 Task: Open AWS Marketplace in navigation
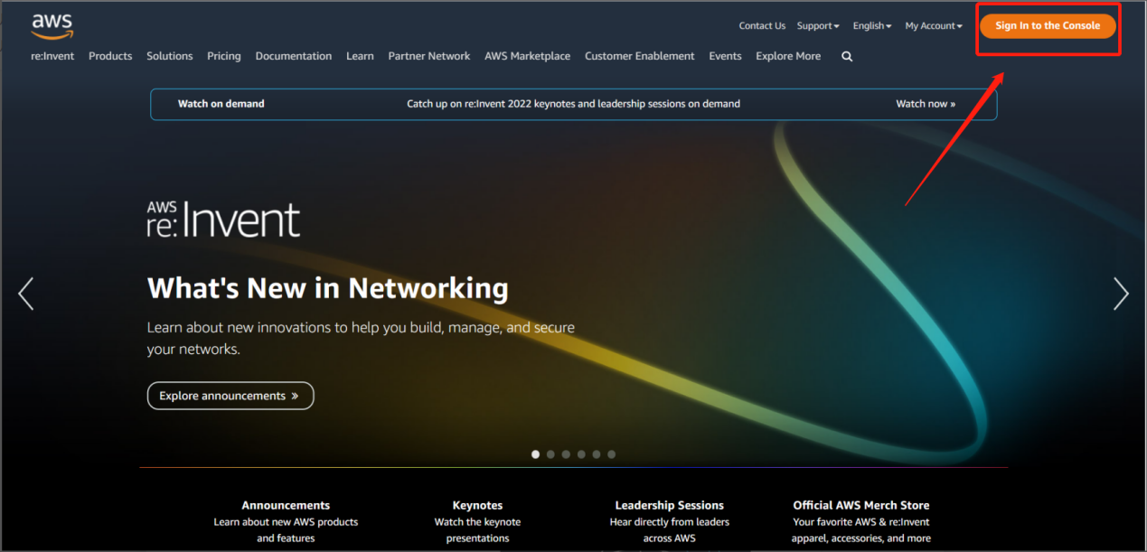click(527, 56)
